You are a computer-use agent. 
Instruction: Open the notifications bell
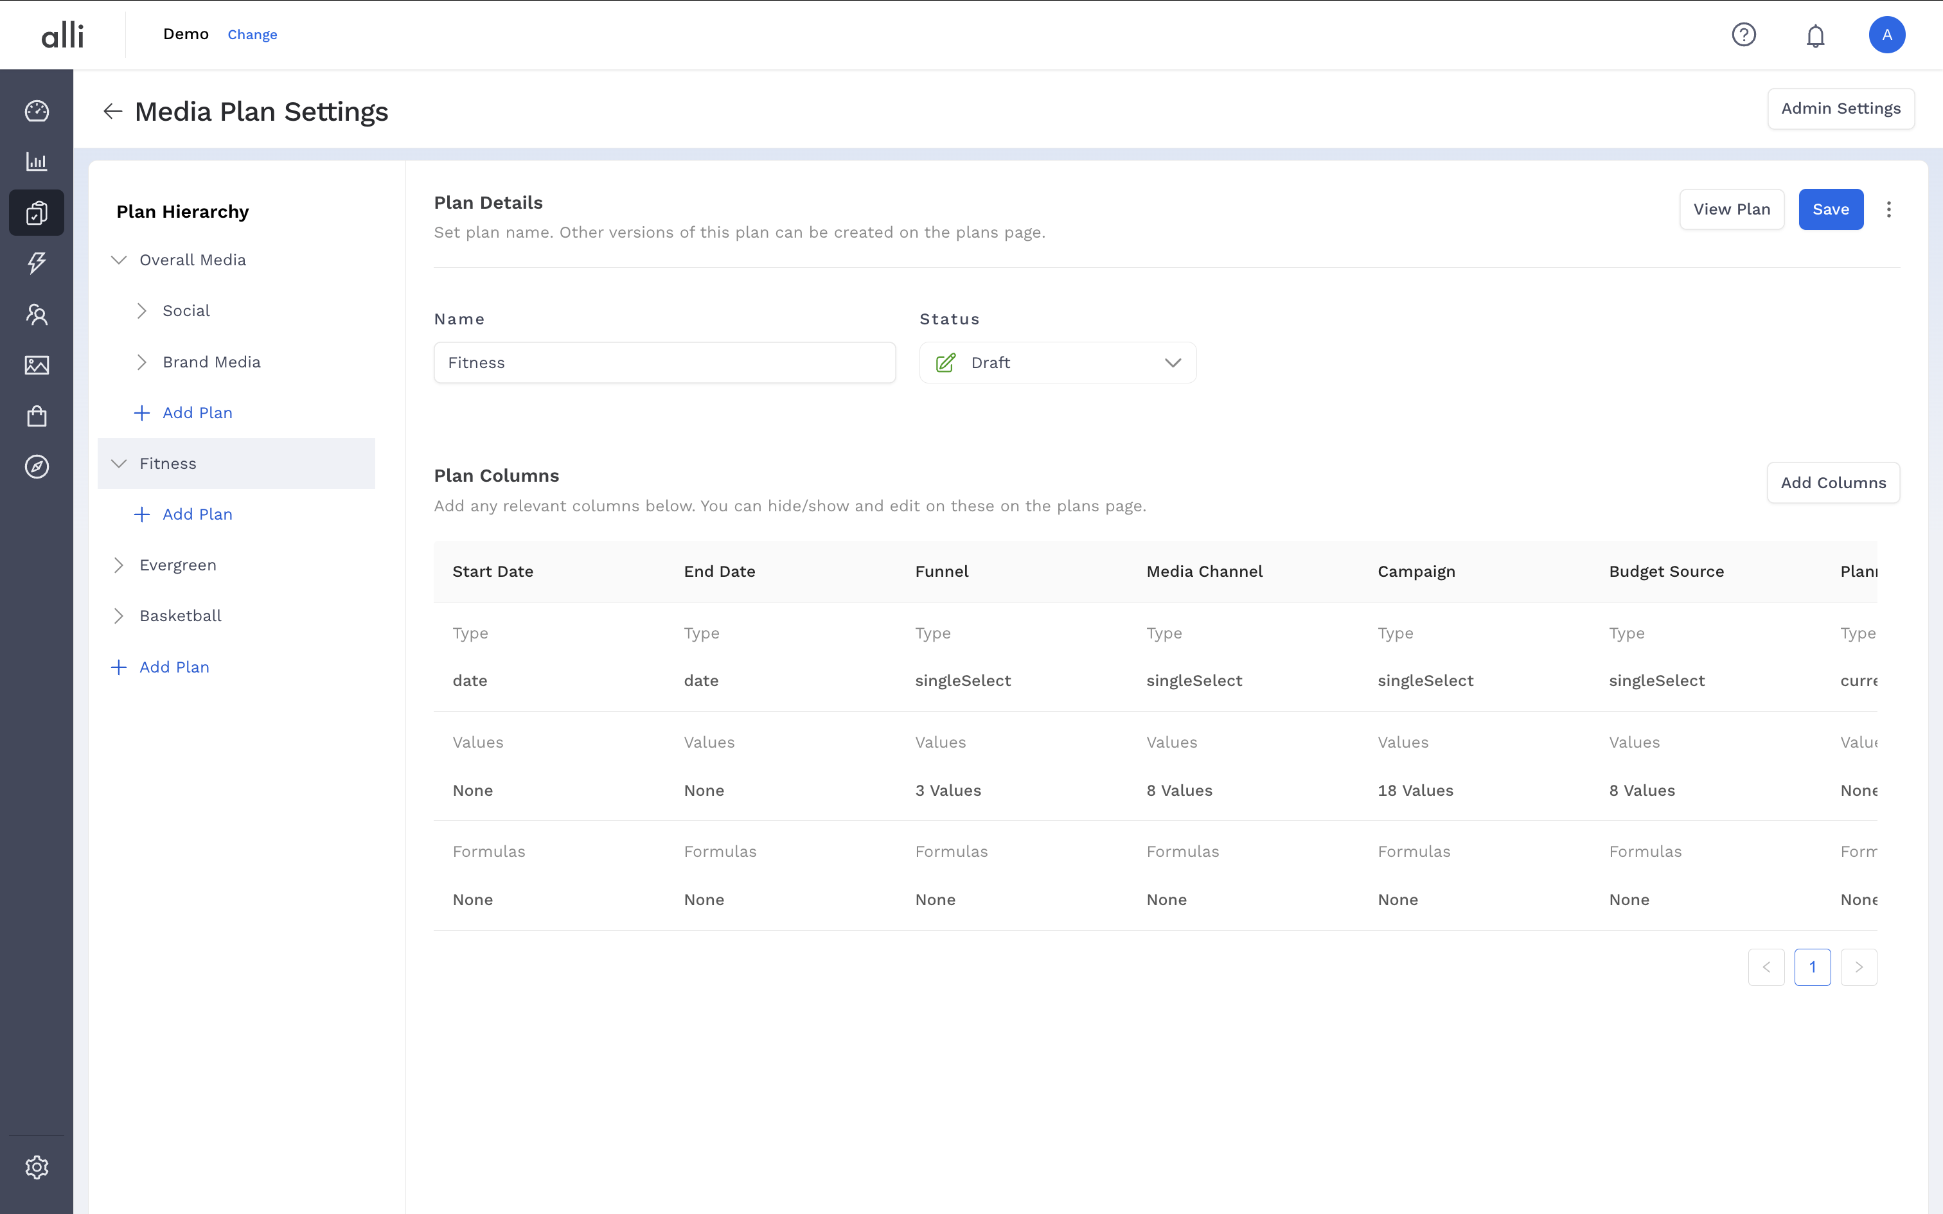[x=1815, y=35]
